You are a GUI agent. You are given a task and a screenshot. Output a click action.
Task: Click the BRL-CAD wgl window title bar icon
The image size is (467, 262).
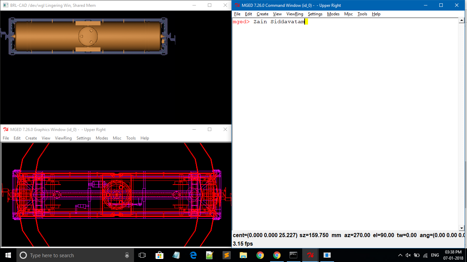click(6, 5)
